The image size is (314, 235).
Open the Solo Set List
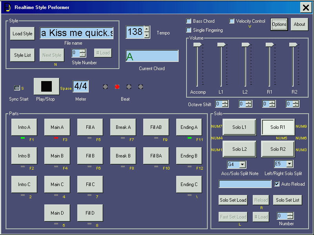point(287,200)
